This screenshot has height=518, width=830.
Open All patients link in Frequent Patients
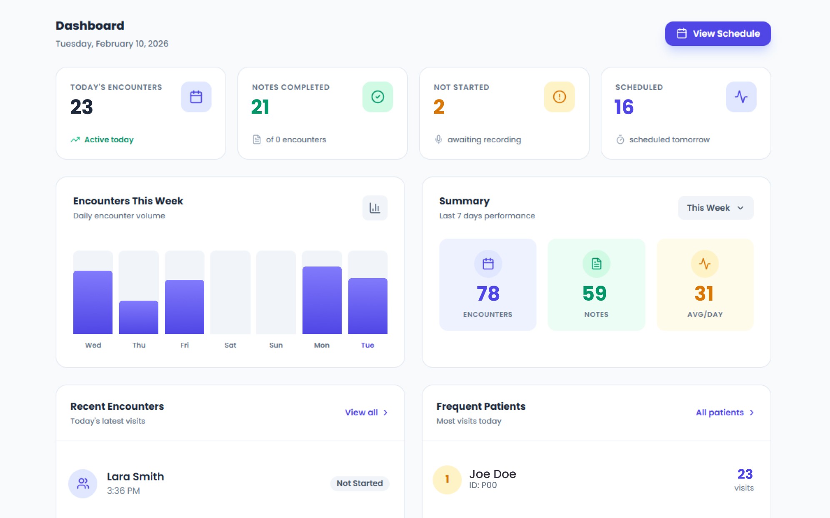(725, 412)
